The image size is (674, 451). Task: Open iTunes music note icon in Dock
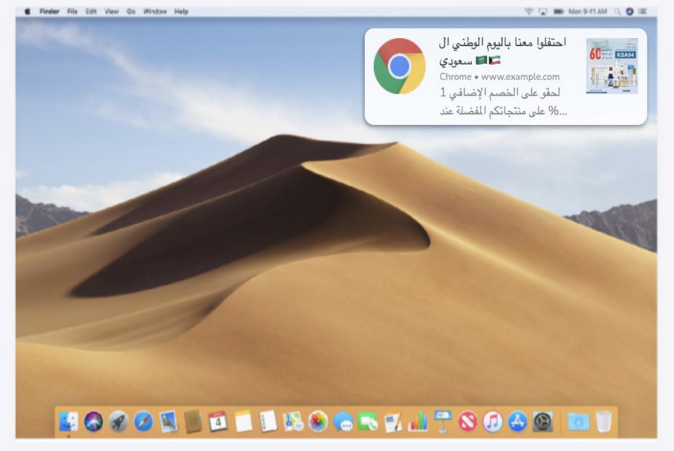(x=492, y=421)
